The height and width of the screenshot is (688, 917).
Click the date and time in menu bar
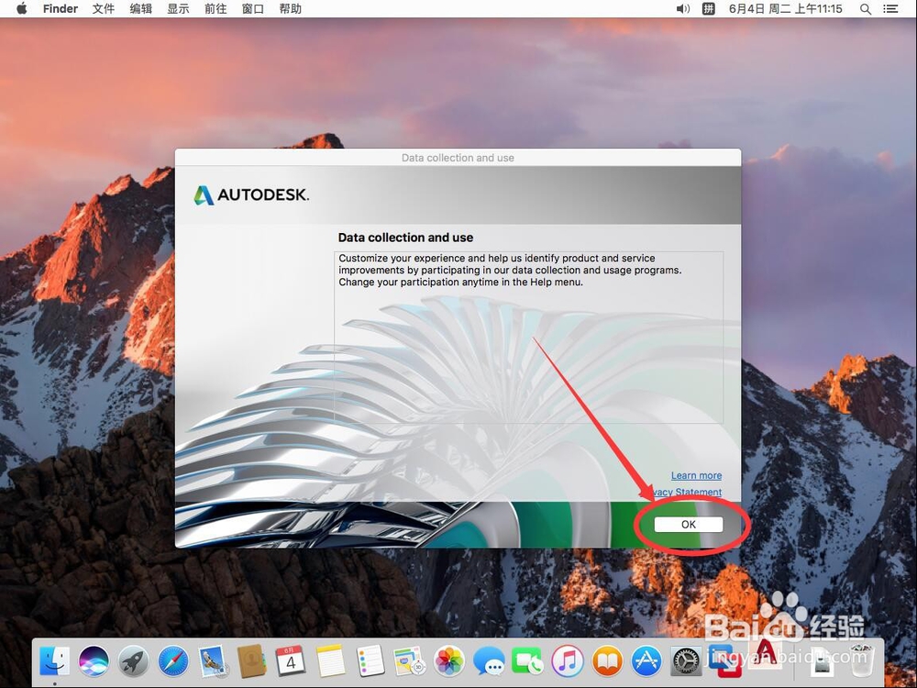click(786, 9)
